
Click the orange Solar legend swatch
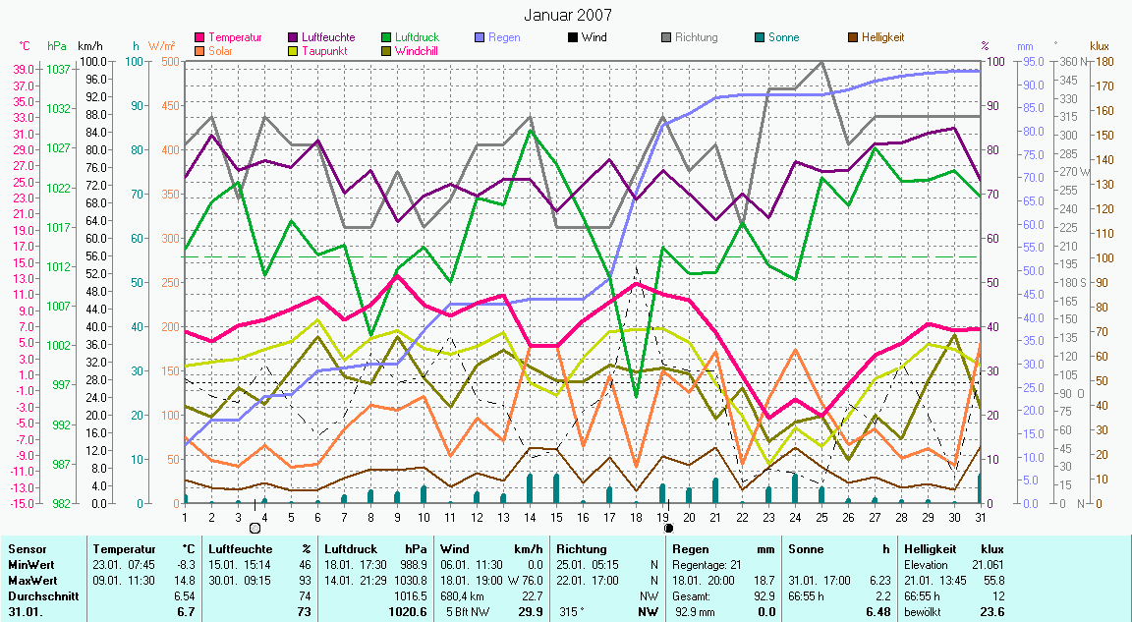point(201,50)
